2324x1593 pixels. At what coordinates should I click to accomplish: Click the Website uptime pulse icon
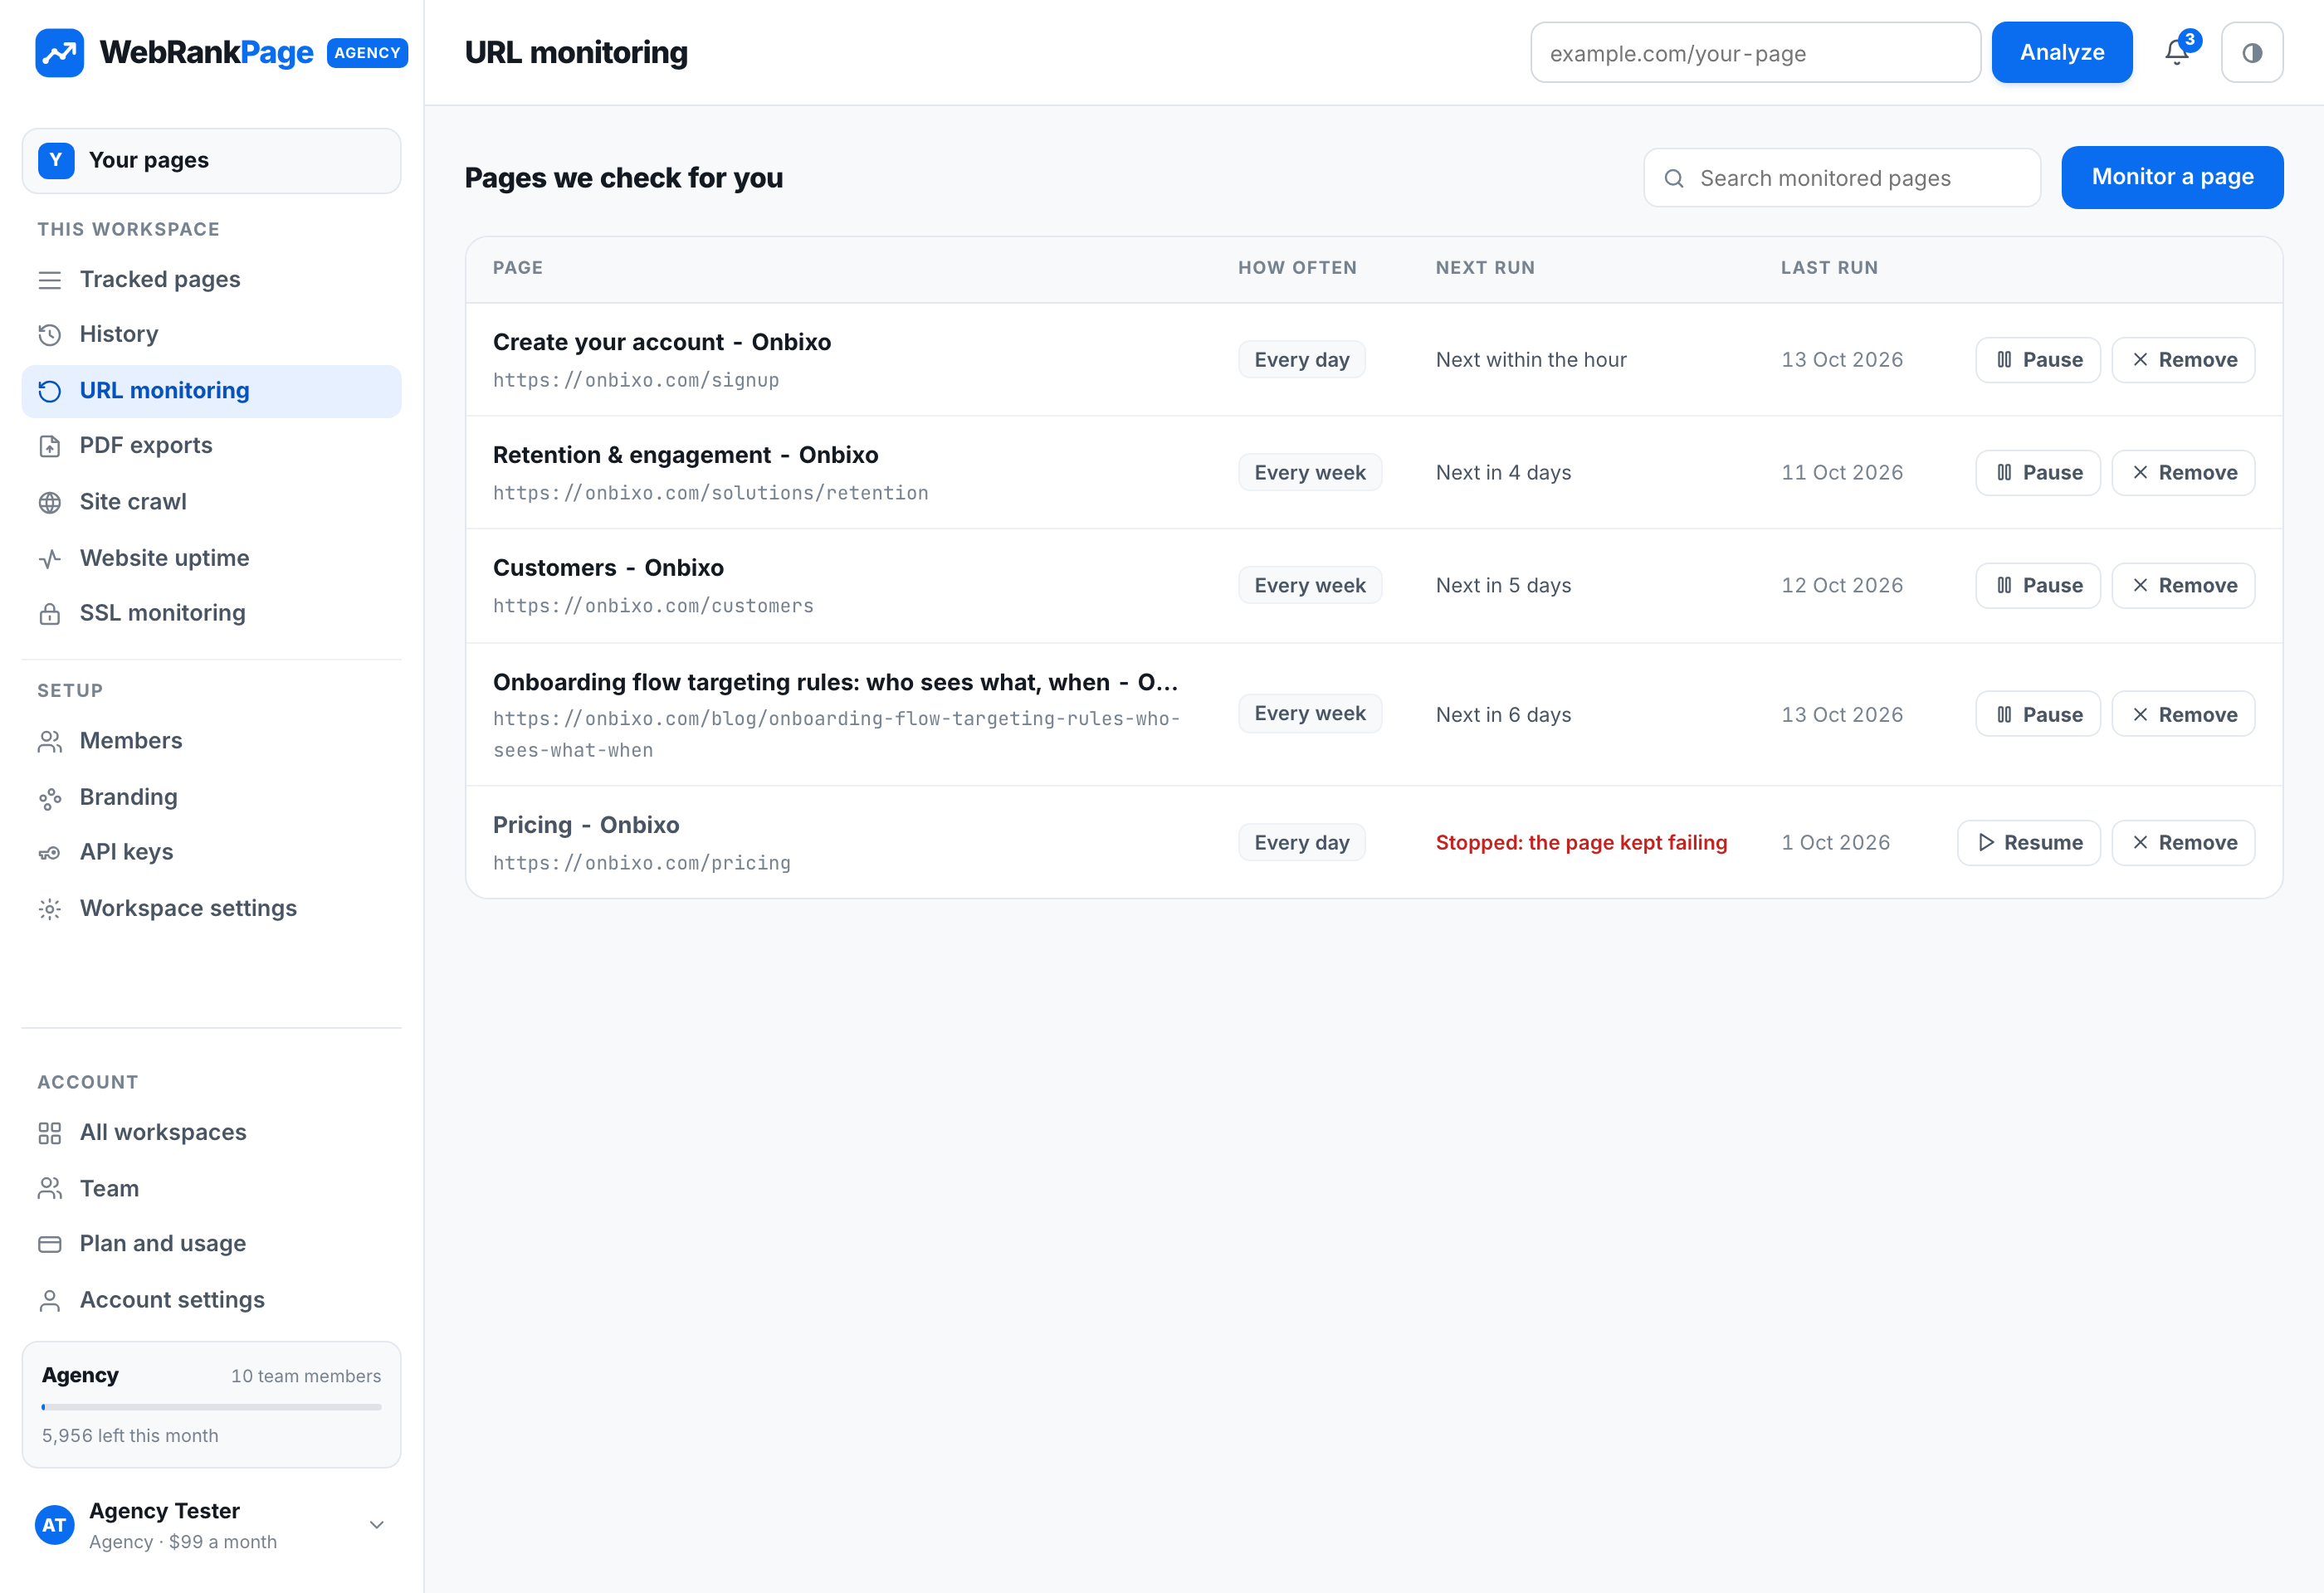tap(50, 558)
